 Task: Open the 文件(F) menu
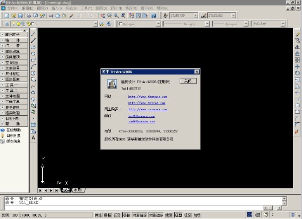pos(13,8)
